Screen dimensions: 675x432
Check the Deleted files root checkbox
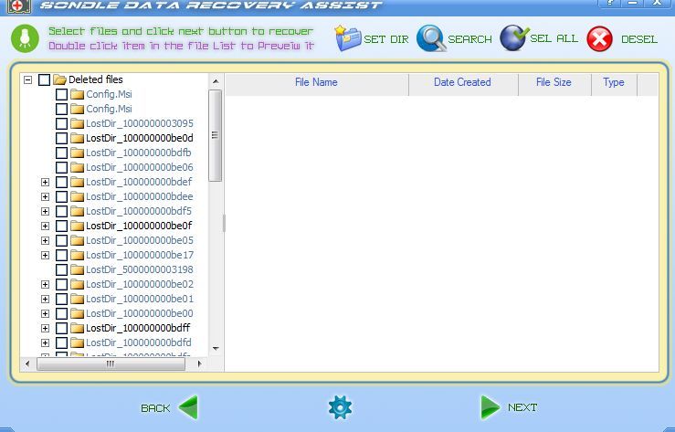point(45,79)
